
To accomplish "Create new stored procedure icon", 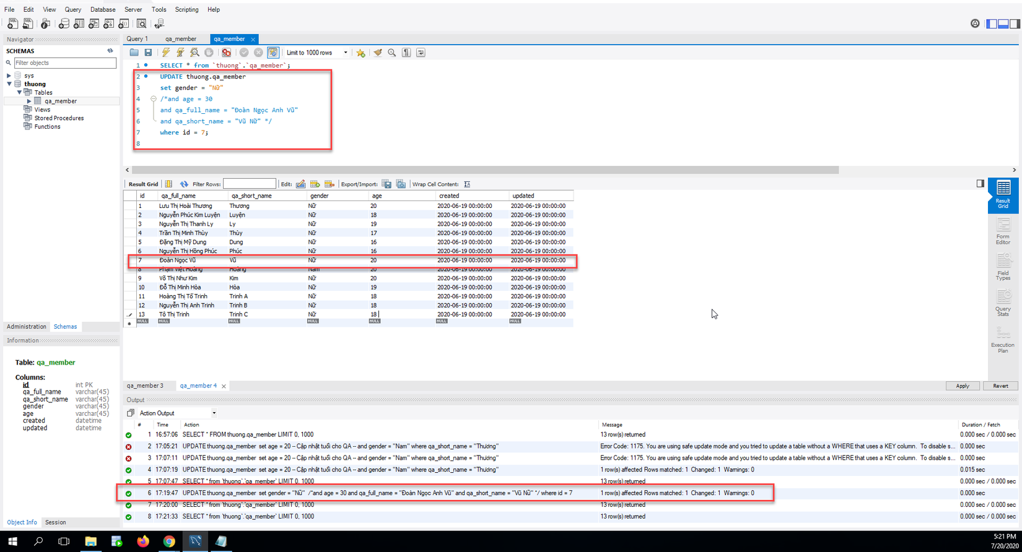I will pos(108,24).
